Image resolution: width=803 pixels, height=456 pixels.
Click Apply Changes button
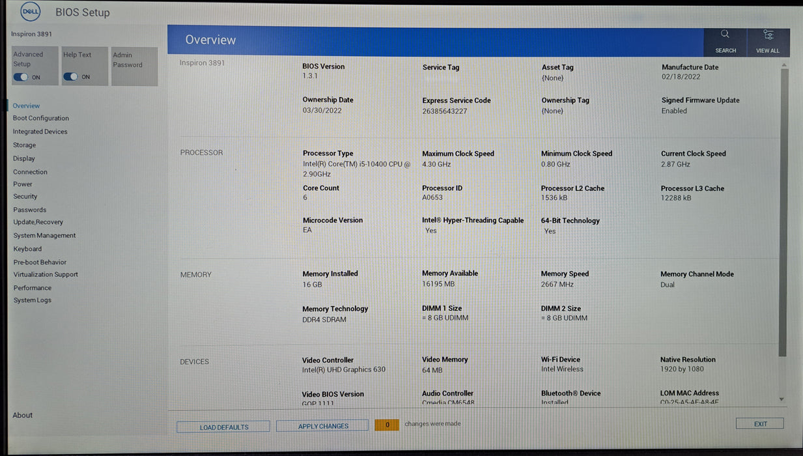[322, 426]
